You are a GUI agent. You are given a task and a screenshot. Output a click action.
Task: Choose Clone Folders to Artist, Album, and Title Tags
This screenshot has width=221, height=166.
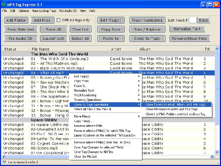pyautogui.click(x=176, y=105)
